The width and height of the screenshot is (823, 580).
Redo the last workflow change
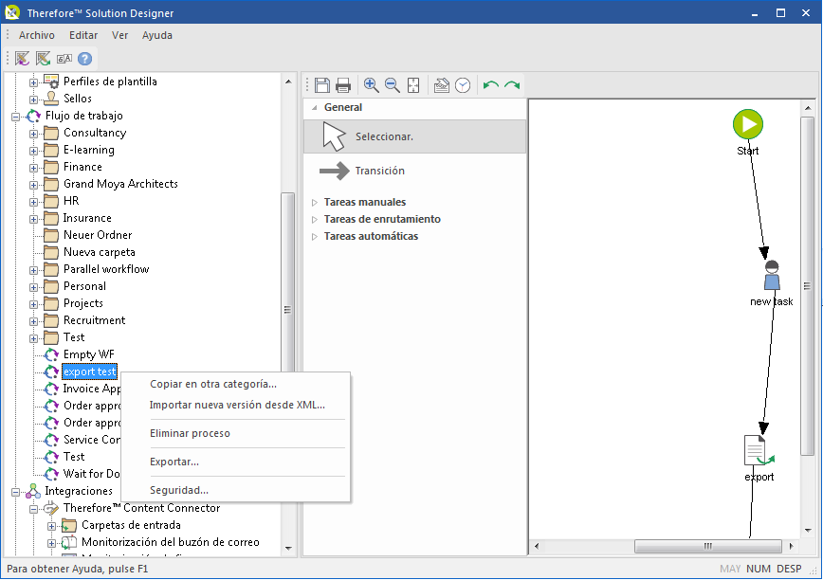(512, 85)
